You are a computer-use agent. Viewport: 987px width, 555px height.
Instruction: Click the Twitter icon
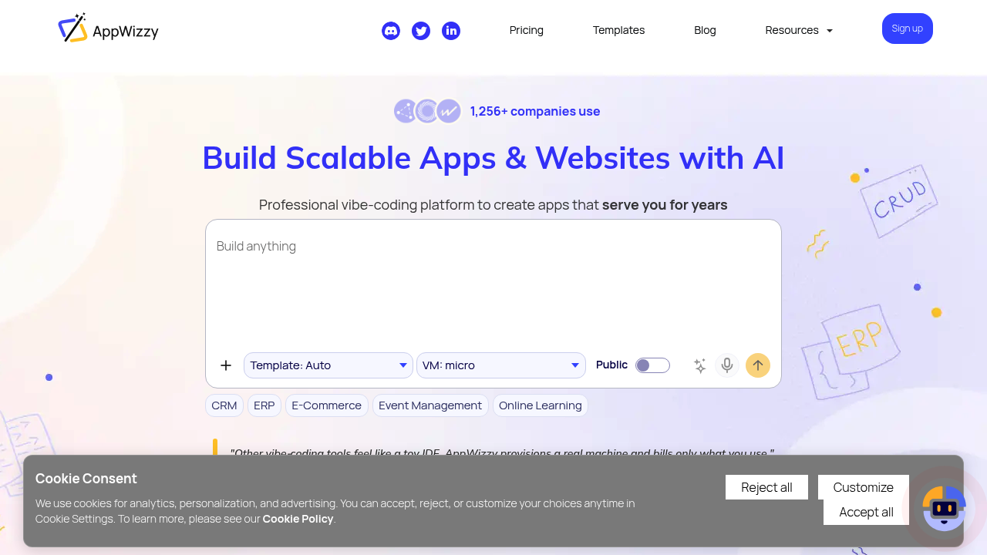[420, 31]
